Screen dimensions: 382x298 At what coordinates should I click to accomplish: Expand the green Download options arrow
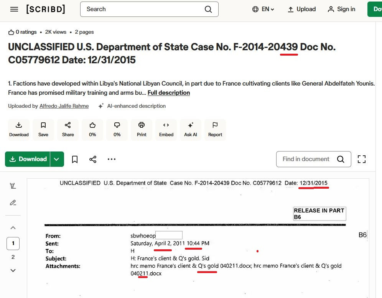(x=57, y=159)
